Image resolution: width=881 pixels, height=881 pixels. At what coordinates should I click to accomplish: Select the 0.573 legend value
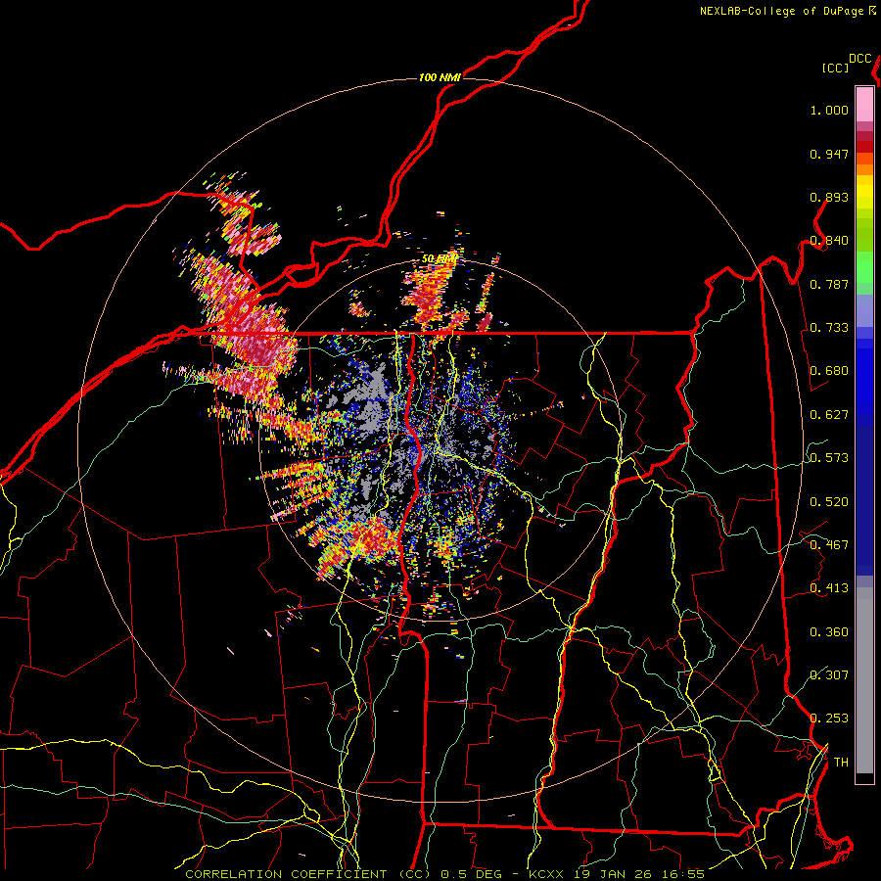pyautogui.click(x=829, y=458)
